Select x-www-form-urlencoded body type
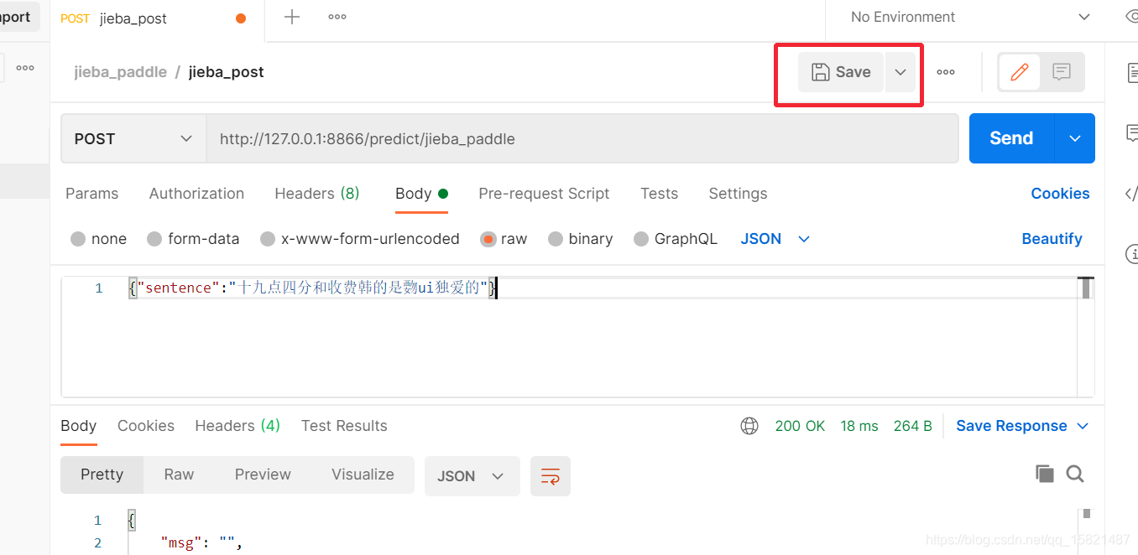The image size is (1138, 555). [x=360, y=239]
